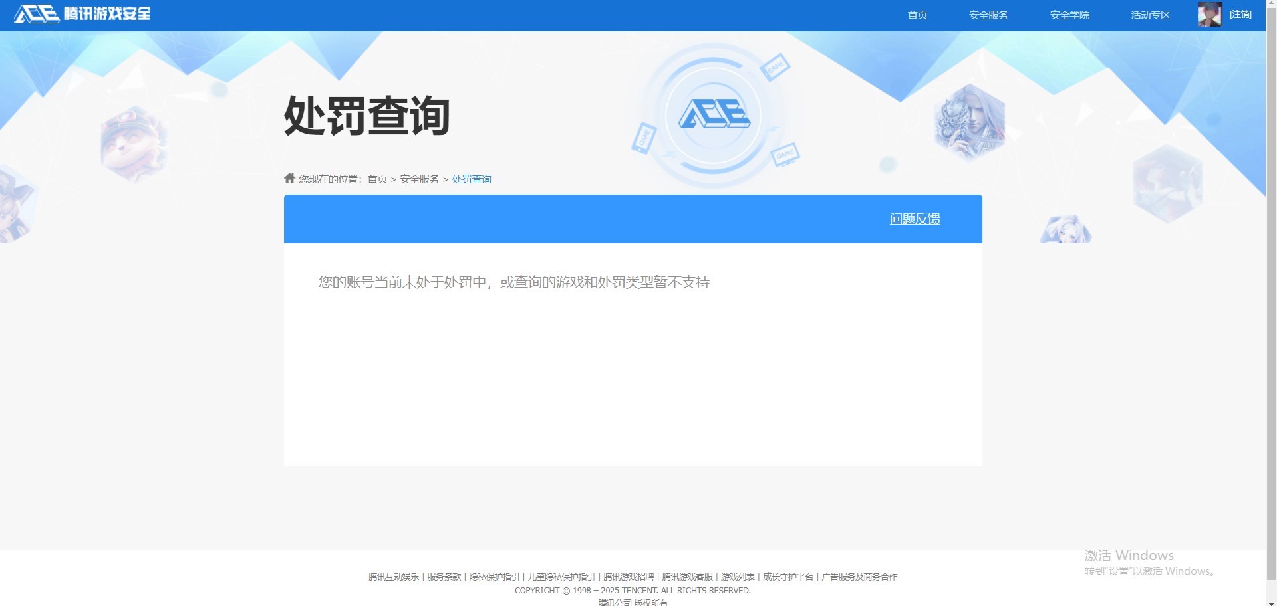Click 处罚查询 in the breadcrumb trail

pos(472,179)
